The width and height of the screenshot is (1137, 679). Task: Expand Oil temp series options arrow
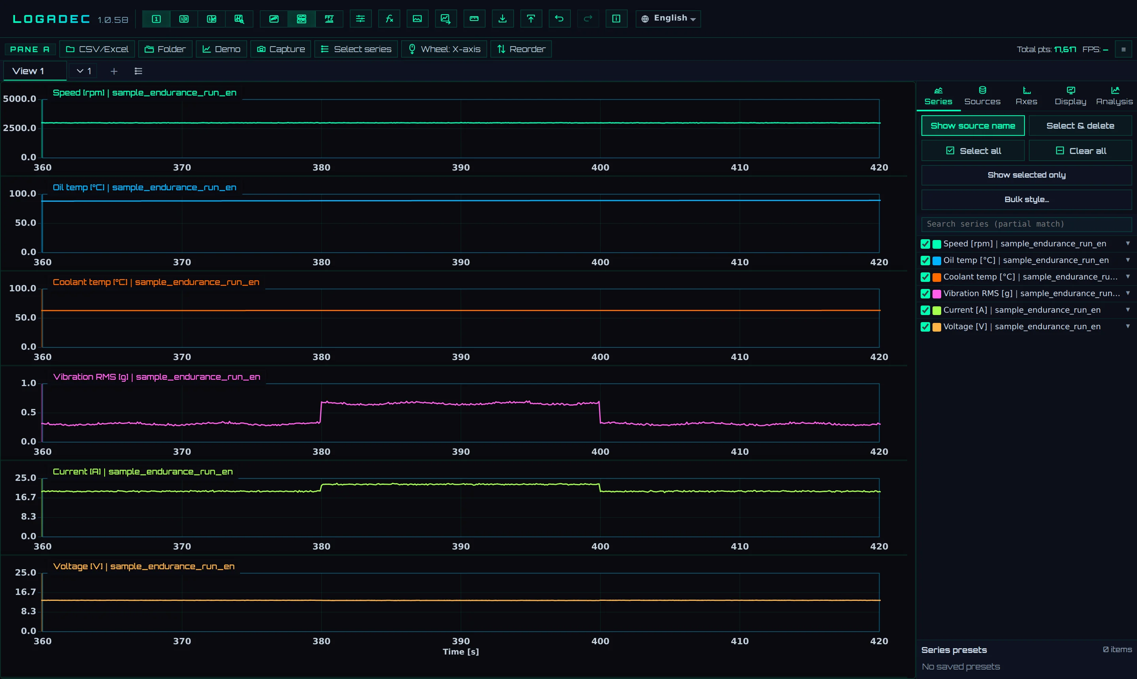(1128, 260)
